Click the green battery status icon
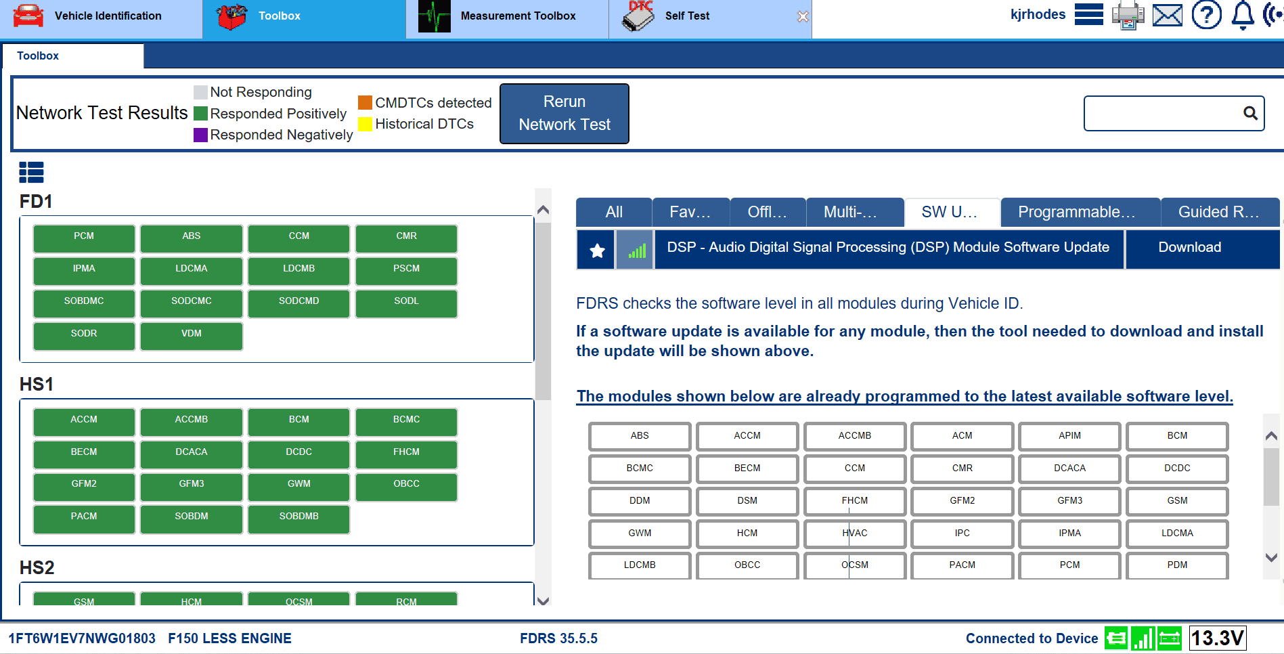The width and height of the screenshot is (1284, 654). (x=1169, y=638)
